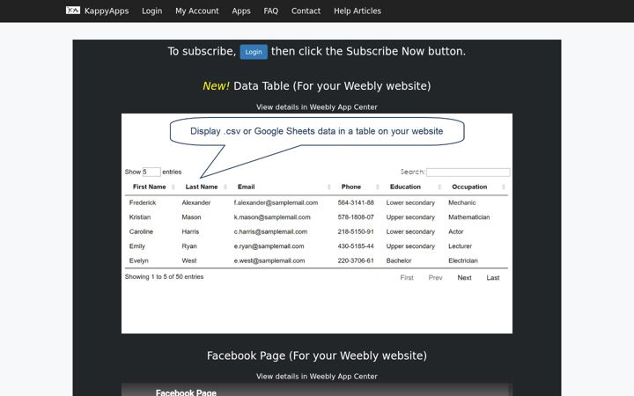The width and height of the screenshot is (634, 396).
Task: Open Facebook Page Weebly App Center details
Action: pos(317,377)
